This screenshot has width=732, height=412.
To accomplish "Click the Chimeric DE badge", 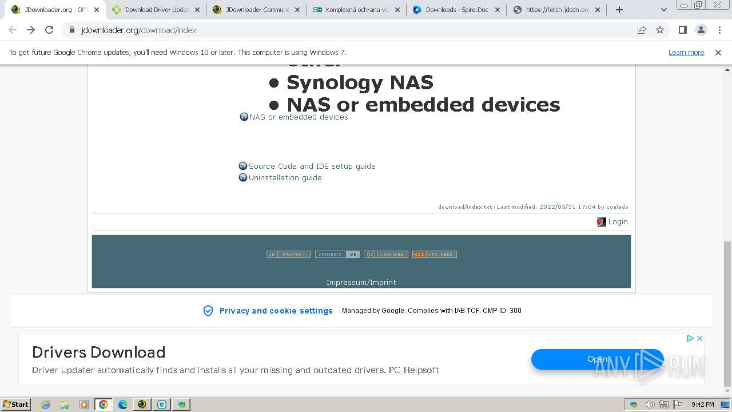I will click(x=337, y=254).
